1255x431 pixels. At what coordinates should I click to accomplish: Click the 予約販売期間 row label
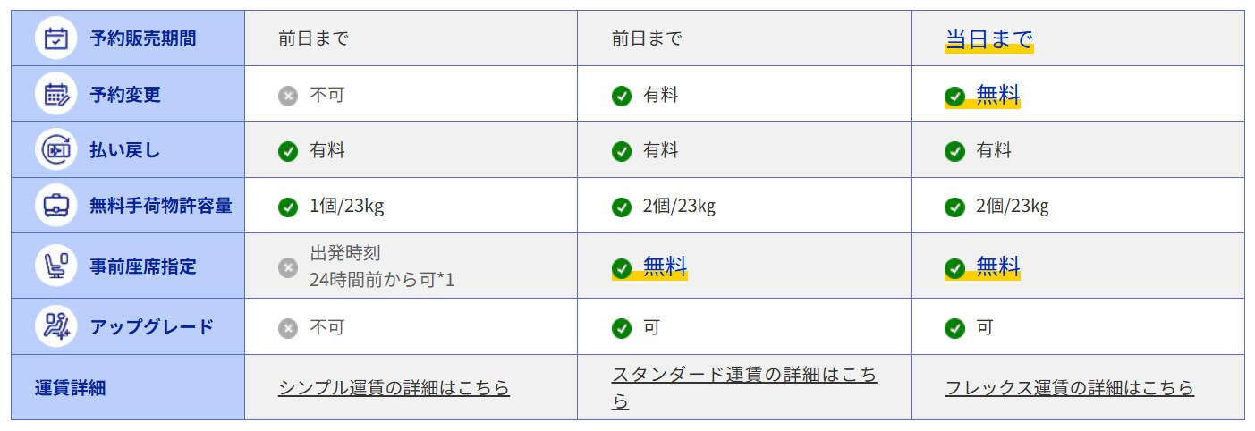(x=143, y=38)
